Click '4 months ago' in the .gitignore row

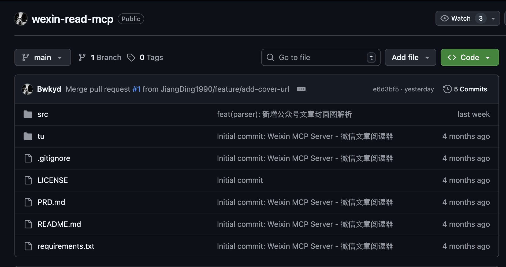click(466, 158)
